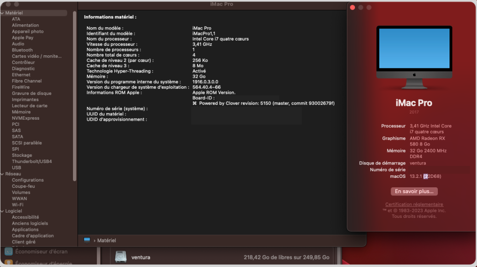This screenshot has width=477, height=267.
Task: Open Applications under Logiciel
Action: (x=25, y=230)
